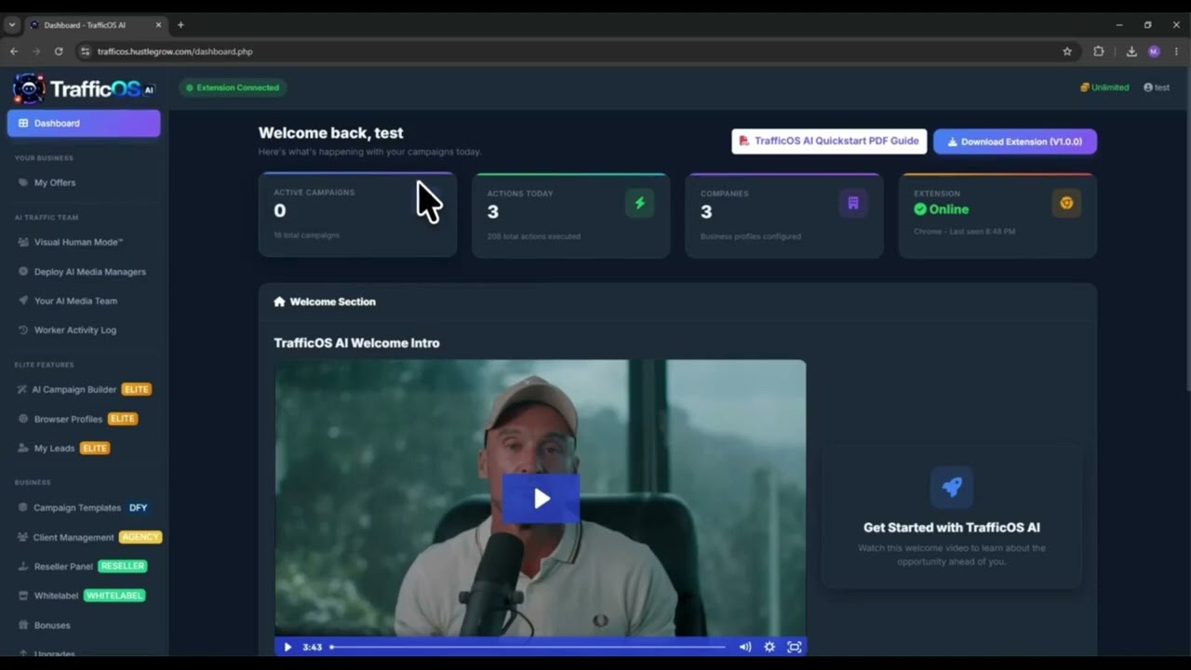
Task: Click the green Online status text
Action: [949, 209]
